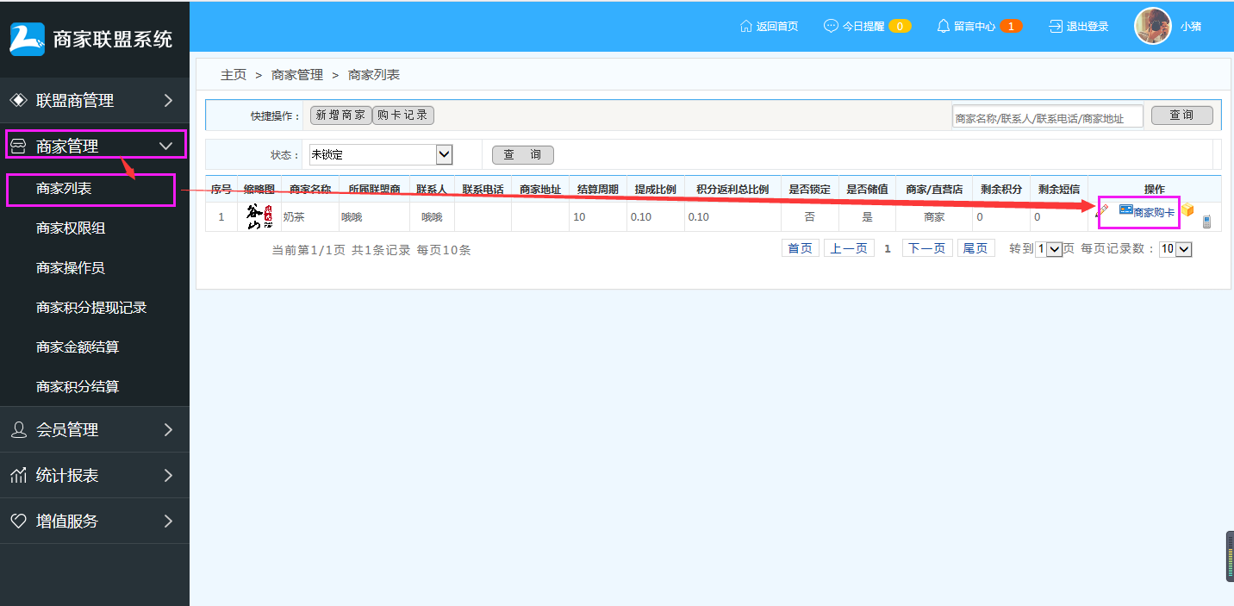The width and height of the screenshot is (1234, 606).
Task: Click the merchant thumbnail image in row 1
Action: coord(259,216)
